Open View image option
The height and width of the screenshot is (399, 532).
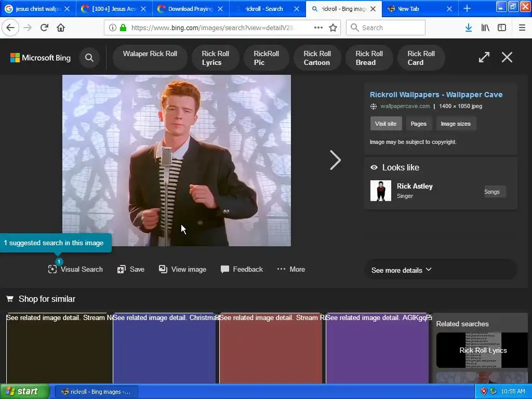click(182, 270)
